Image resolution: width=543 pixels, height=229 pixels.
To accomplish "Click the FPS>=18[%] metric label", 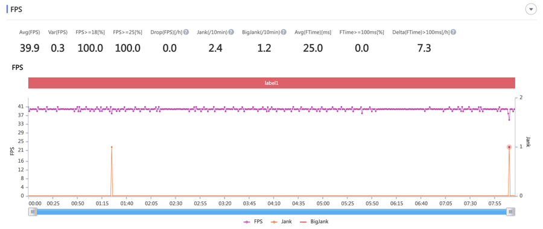I will pos(90,32).
